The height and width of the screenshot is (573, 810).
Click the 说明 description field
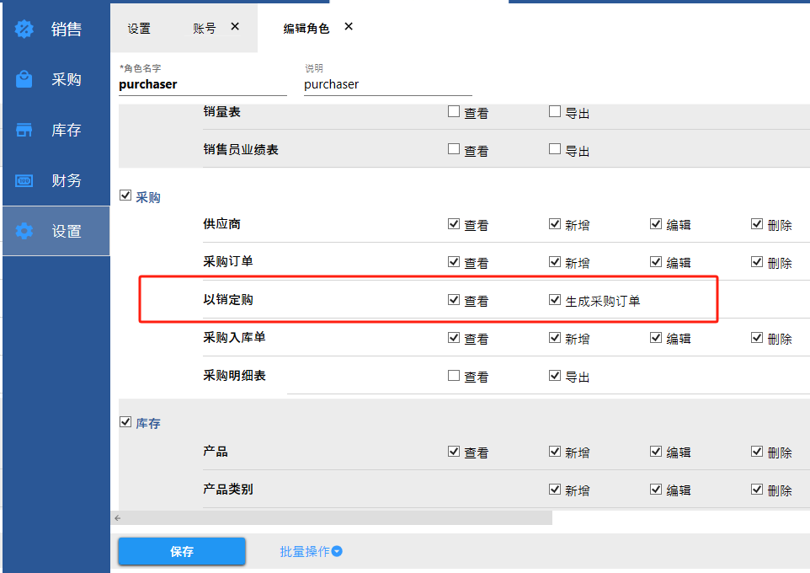coord(387,85)
